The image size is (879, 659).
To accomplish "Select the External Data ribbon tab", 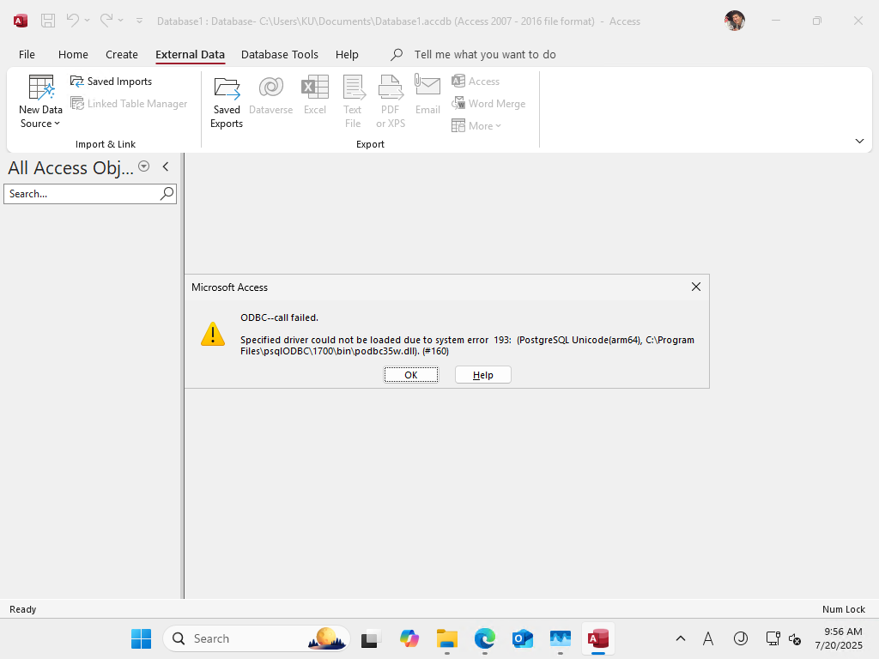I will (x=190, y=54).
